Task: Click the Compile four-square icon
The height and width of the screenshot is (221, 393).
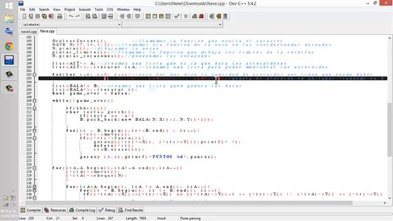Action: point(148,17)
